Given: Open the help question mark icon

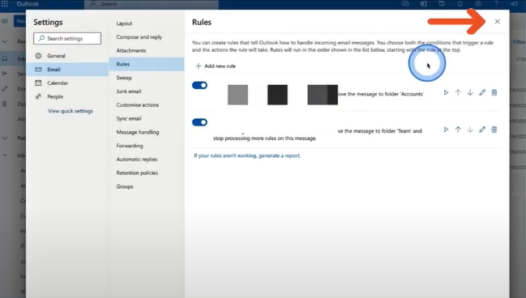Looking at the screenshot, I should [x=496, y=4].
